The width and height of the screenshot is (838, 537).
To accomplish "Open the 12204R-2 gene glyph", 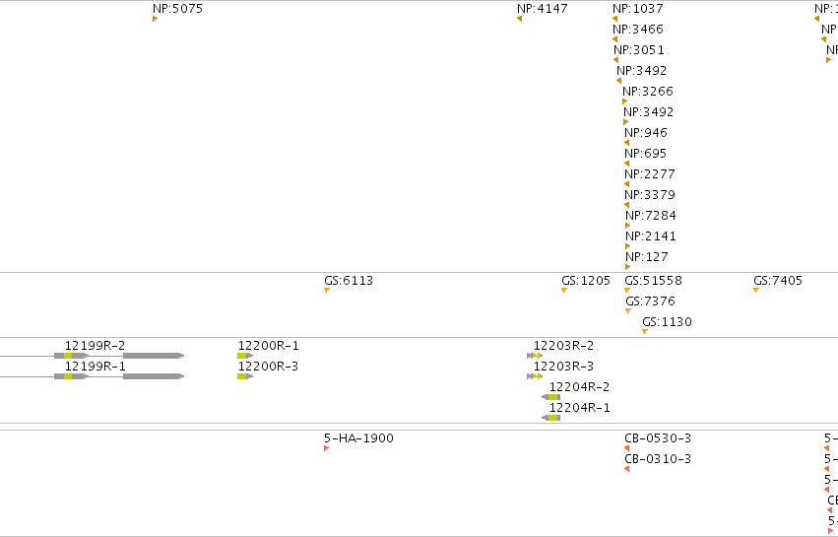I will click(x=551, y=397).
